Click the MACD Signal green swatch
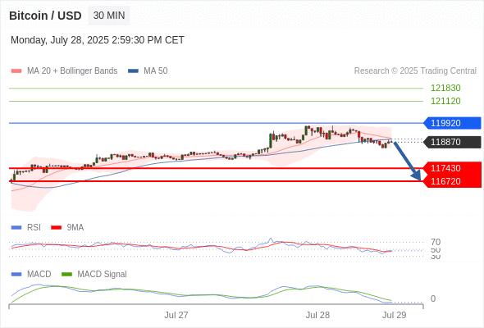 [66, 275]
